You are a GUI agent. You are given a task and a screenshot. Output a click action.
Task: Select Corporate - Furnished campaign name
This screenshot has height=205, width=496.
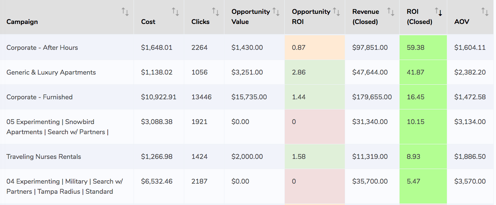39,97
